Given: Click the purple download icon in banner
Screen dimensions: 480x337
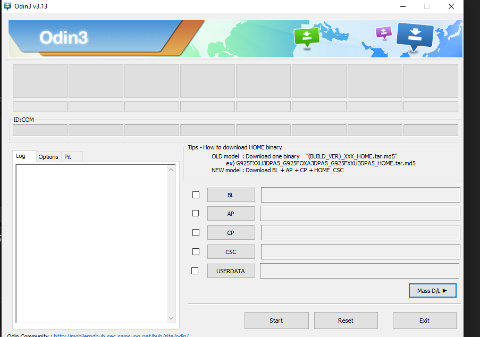Looking at the screenshot, I should pyautogui.click(x=384, y=32).
